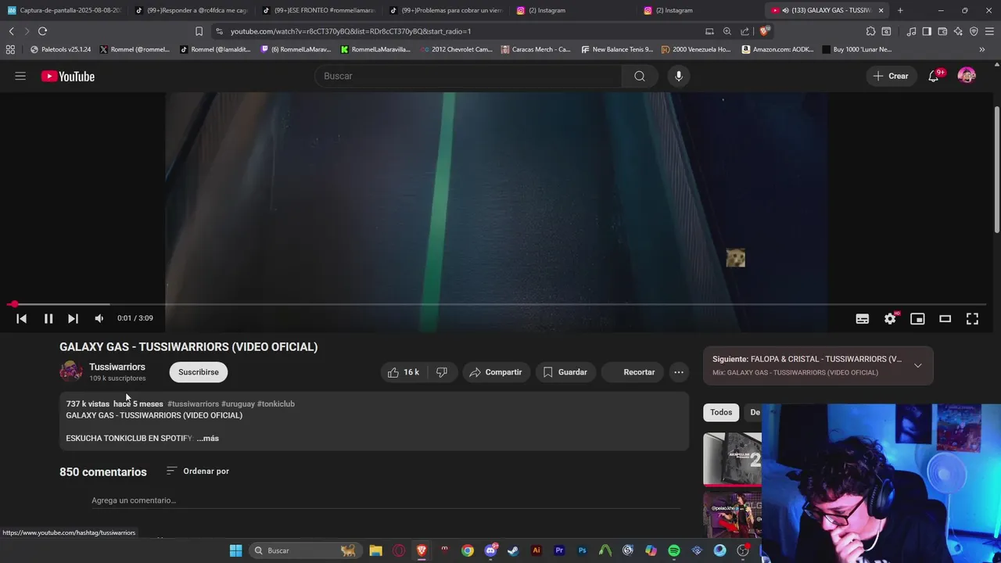The width and height of the screenshot is (1001, 563).
Task: Open Steam from the taskbar
Action: coord(513,550)
